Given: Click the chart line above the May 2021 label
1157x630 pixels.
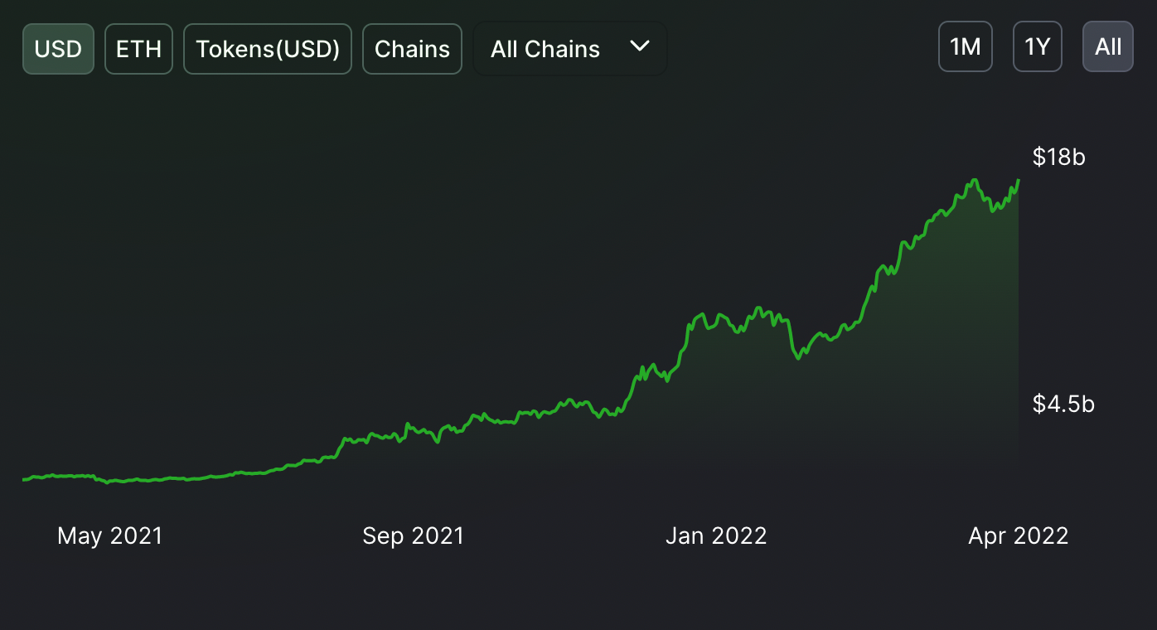Looking at the screenshot, I should (110, 481).
